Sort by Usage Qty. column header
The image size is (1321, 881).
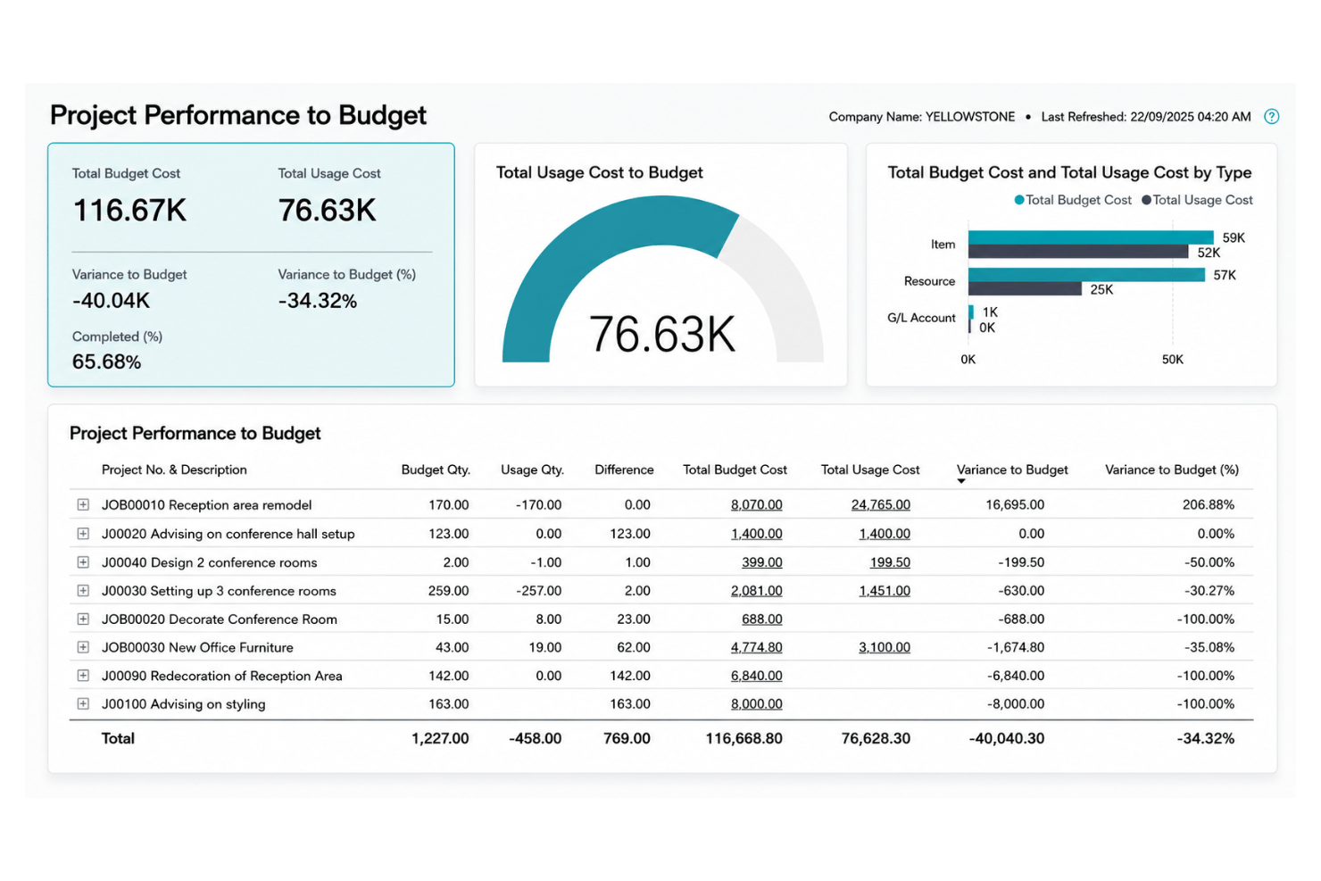coord(532,470)
